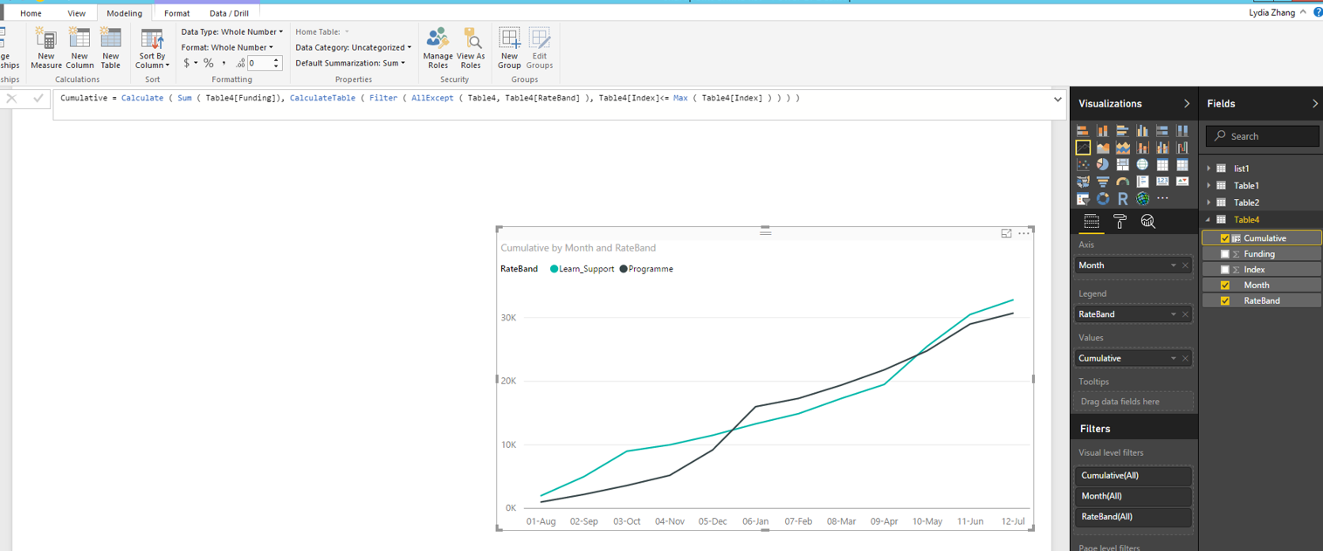Collapse the Table4 node in Fields
This screenshot has height=551, width=1323.
tap(1209, 220)
